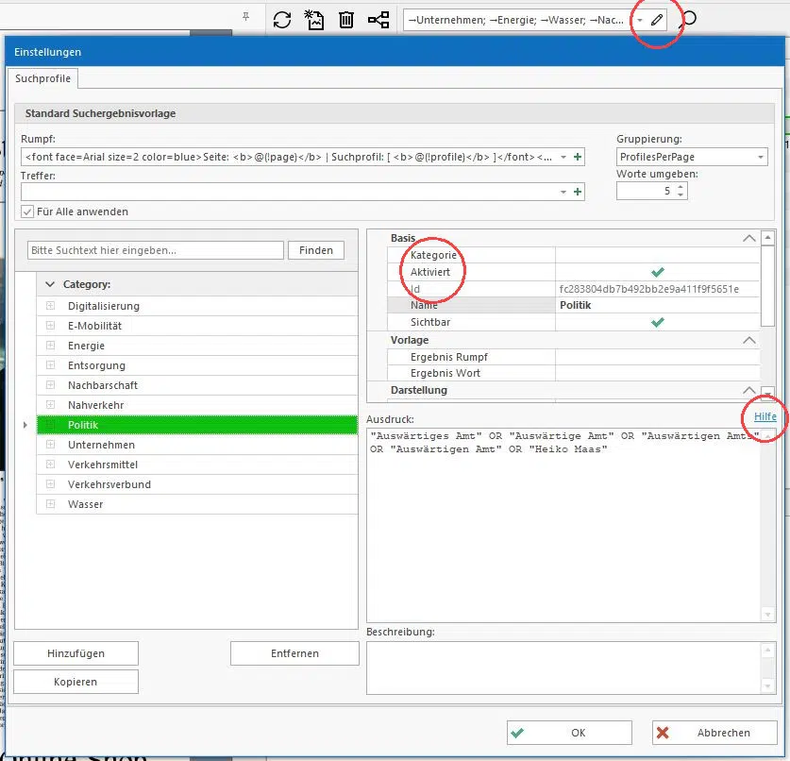This screenshot has height=761, width=790.
Task: Toggle the Für Alle anwenden checkbox
Action: [x=27, y=211]
